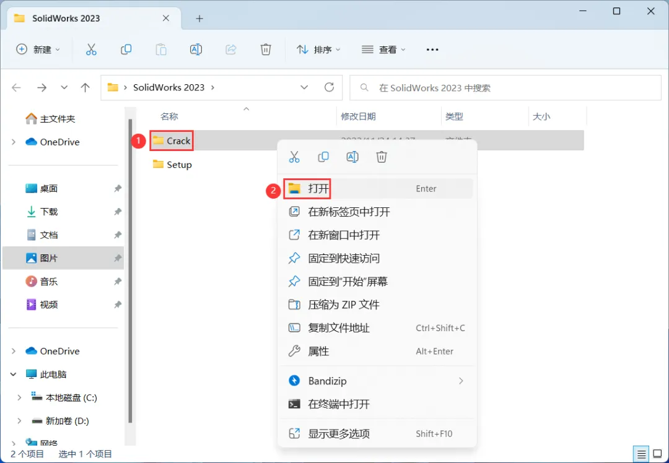Viewport: 669px width, 463px height.
Task: Choose 固定到快速访问
Action: click(x=377, y=258)
